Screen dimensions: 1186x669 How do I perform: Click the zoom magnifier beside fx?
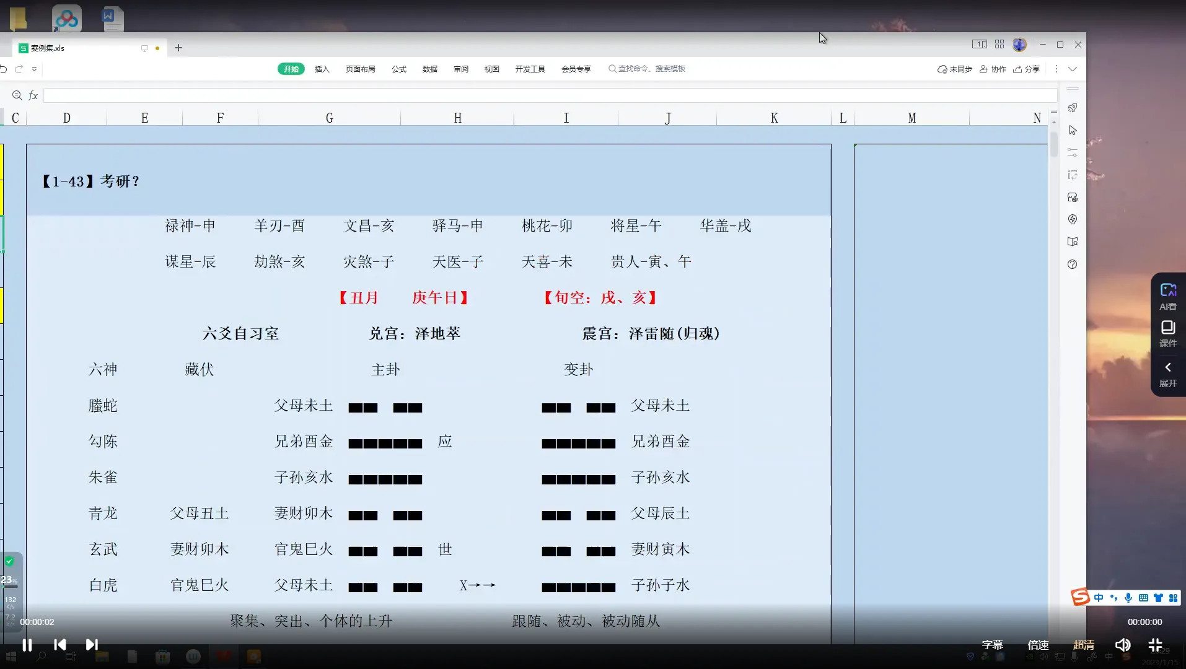pos(17,95)
